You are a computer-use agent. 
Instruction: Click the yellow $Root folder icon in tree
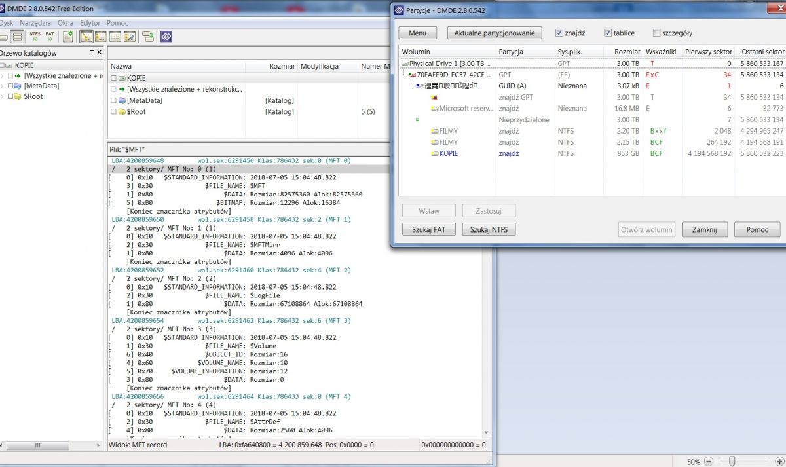(x=17, y=96)
